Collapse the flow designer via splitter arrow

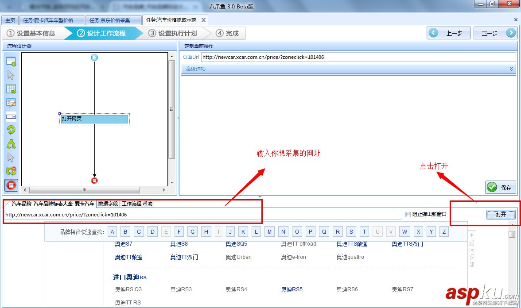coord(178,118)
